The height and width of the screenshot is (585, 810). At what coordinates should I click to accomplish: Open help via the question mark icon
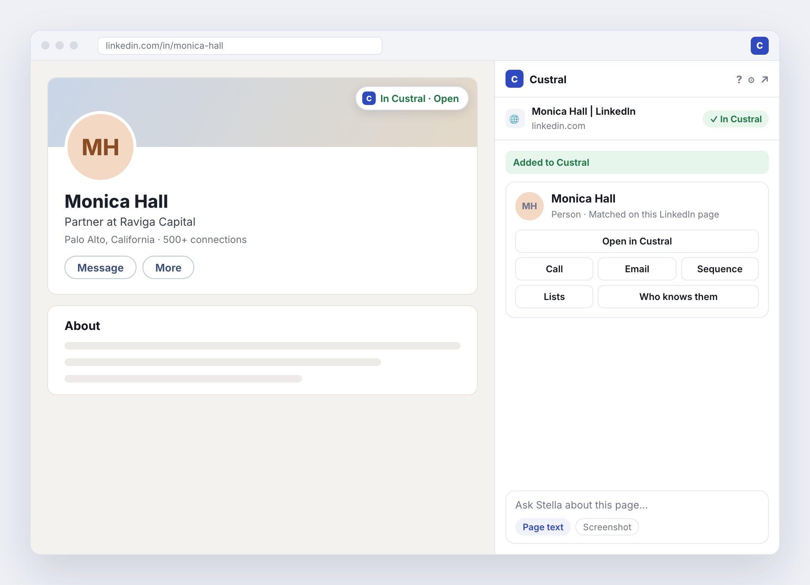pyautogui.click(x=739, y=79)
